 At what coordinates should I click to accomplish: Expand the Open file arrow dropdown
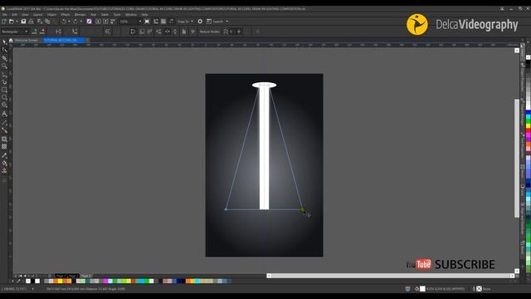(17, 22)
